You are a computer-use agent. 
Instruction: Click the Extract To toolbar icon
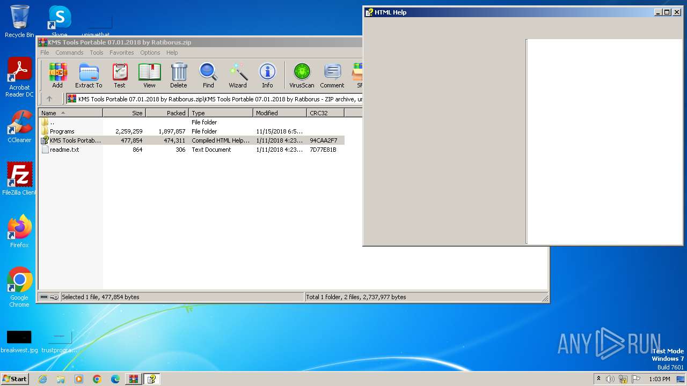[x=89, y=75]
